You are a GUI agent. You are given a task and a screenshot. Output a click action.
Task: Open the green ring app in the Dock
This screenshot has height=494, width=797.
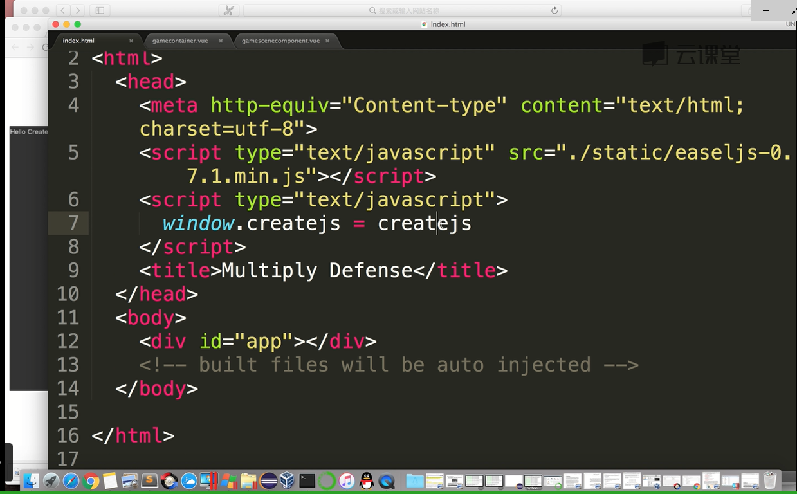click(327, 480)
